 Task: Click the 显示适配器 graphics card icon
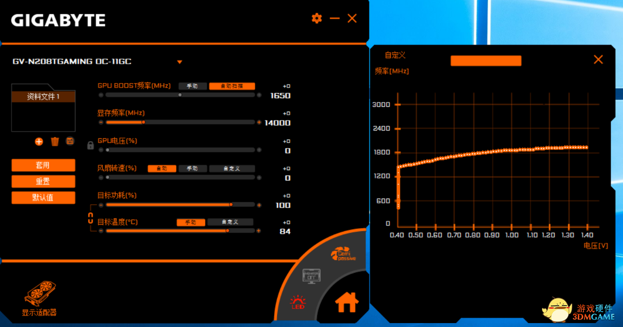tap(40, 294)
